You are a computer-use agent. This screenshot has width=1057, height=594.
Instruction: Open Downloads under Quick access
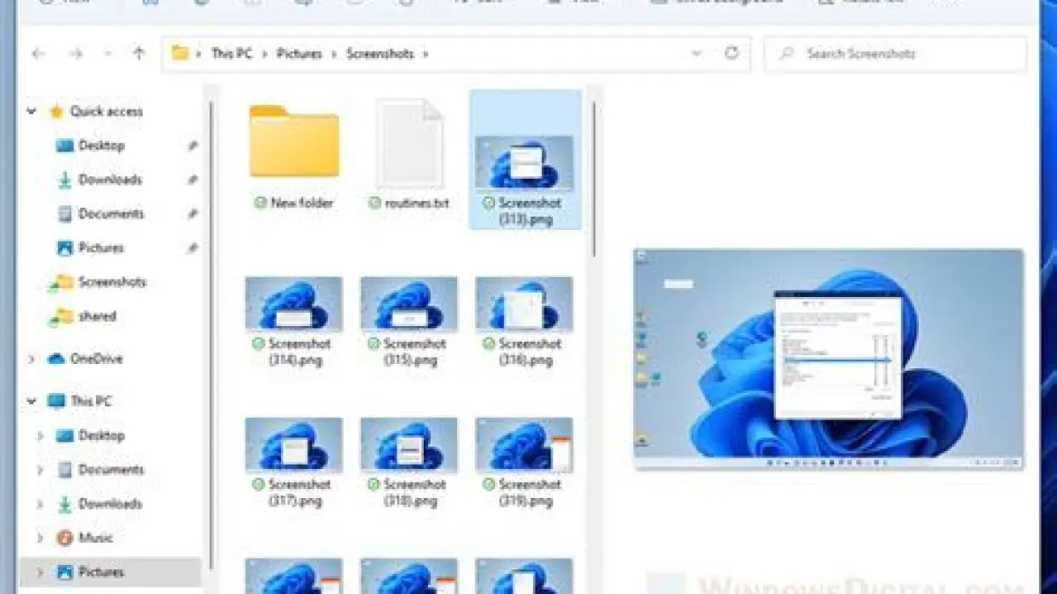tap(109, 180)
